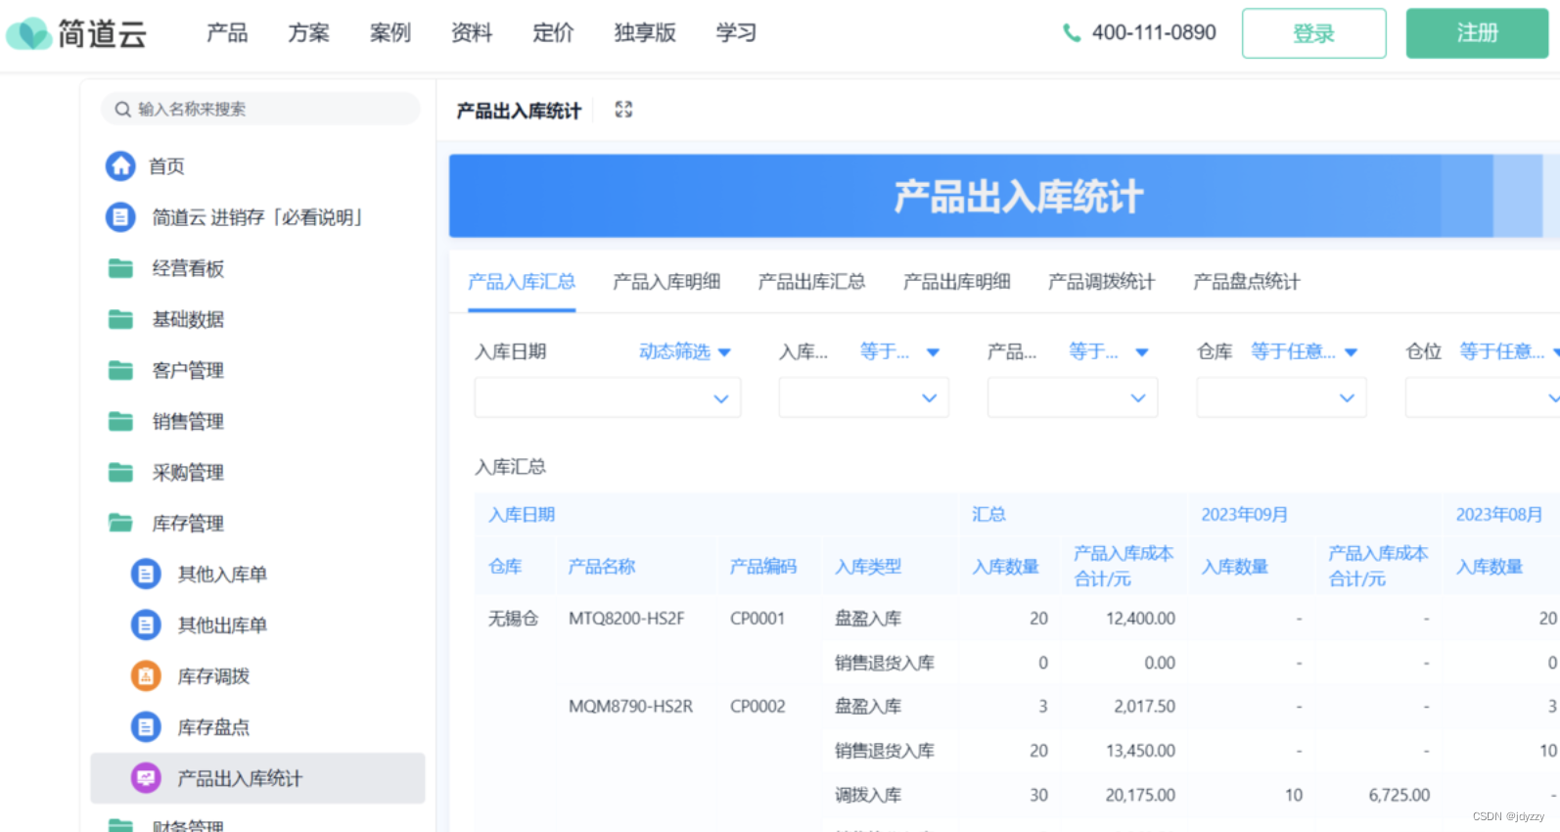Click the purple 产品出入库统计 sidebar icon
Viewport: 1560px width, 832px height.
146,778
